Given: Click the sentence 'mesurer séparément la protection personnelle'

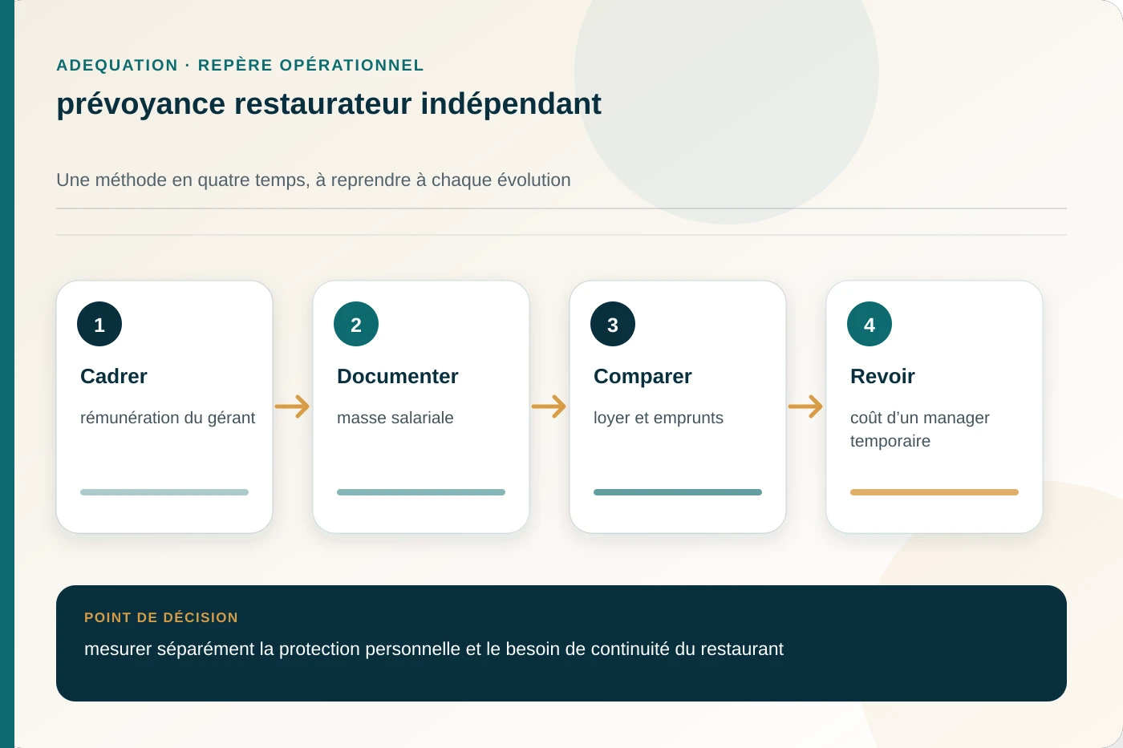Looking at the screenshot, I should coord(271,649).
